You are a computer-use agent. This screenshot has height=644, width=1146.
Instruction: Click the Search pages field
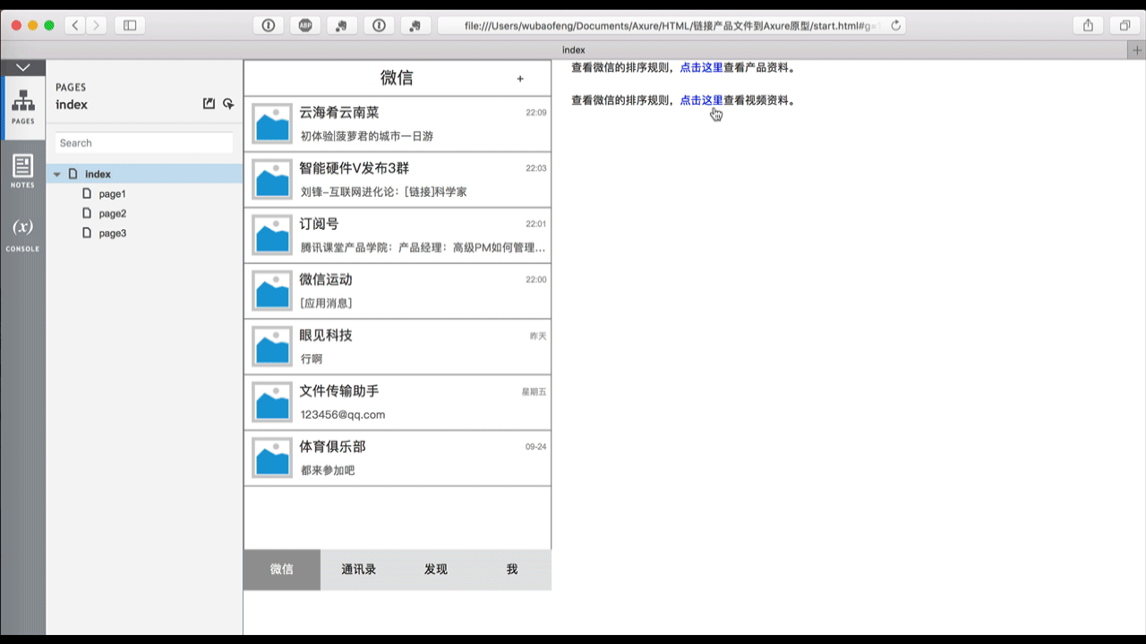[144, 143]
